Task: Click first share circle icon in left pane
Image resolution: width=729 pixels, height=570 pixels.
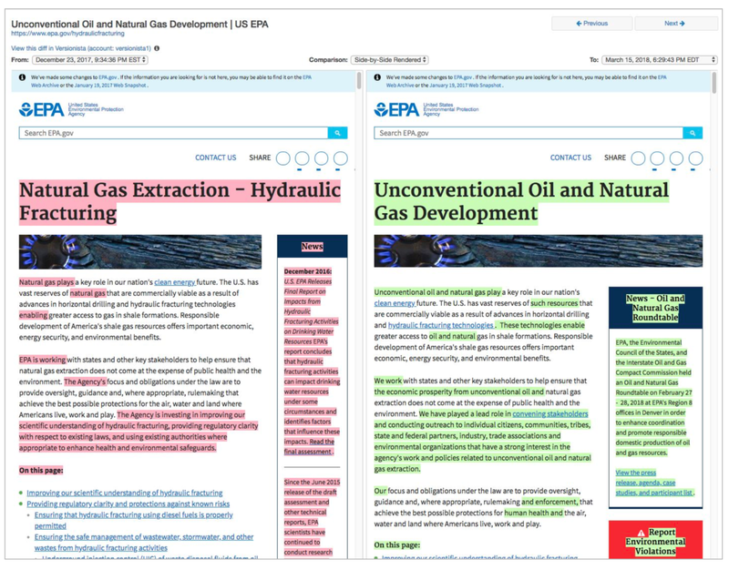Action: point(282,158)
